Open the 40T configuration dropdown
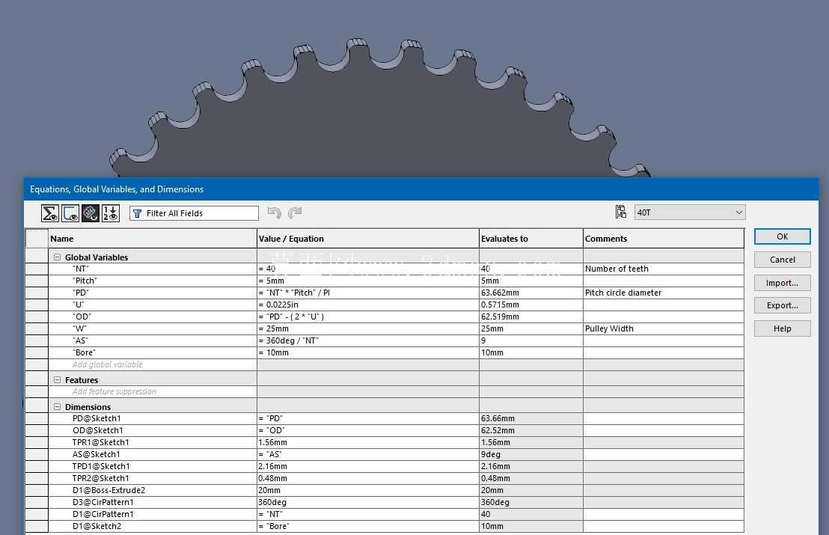829x535 pixels. click(x=690, y=213)
